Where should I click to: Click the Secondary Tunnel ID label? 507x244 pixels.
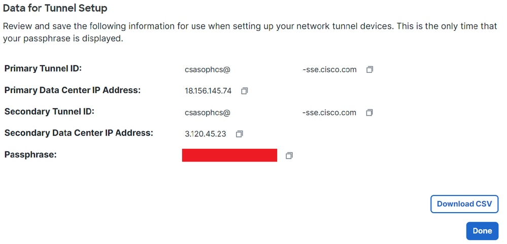pyautogui.click(x=49, y=111)
